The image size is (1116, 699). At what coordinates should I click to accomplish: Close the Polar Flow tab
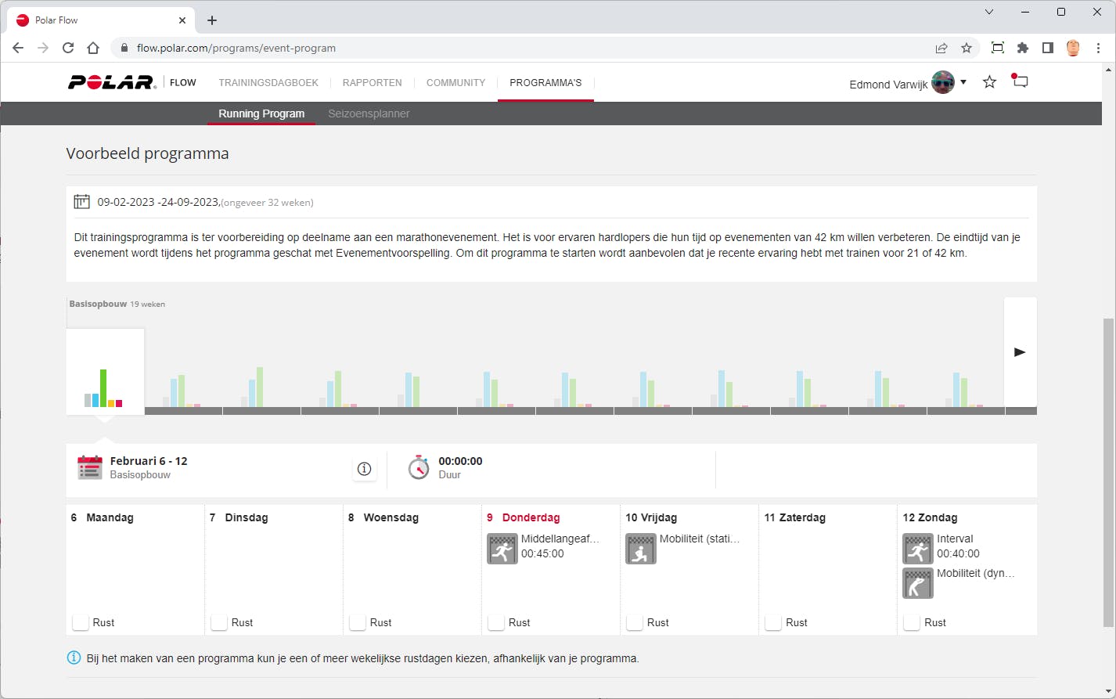click(182, 20)
